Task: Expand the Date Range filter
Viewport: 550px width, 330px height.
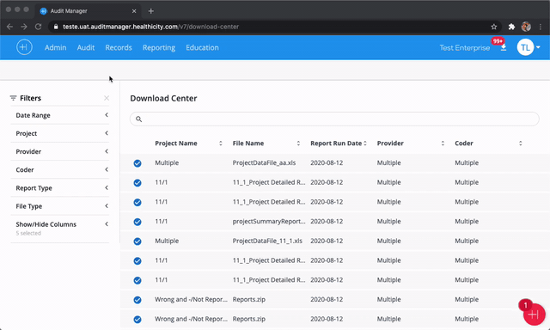Action: (x=60, y=115)
